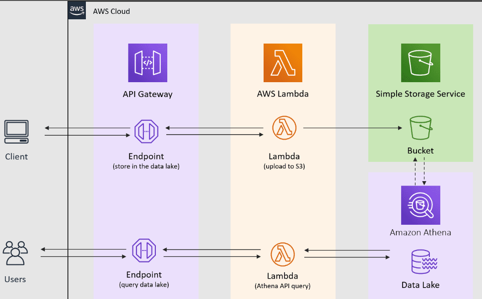Screen dimensions: 482x299
Task: Click the upload to S3 Lambda icon
Action: [x=284, y=128]
